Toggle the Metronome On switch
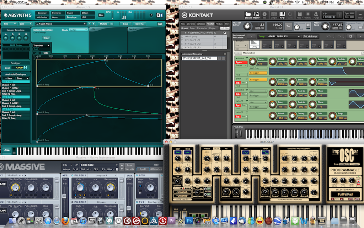The image size is (364, 228). coord(308,25)
